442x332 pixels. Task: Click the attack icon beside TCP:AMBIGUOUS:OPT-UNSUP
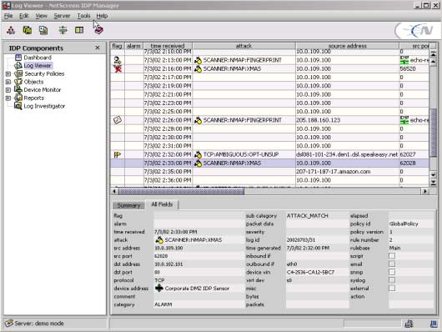[x=198, y=154]
